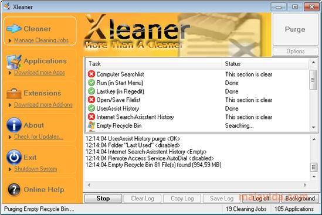Select the Run (in Start Menu) task
The width and height of the screenshot is (322, 215).
pyautogui.click(x=197, y=83)
